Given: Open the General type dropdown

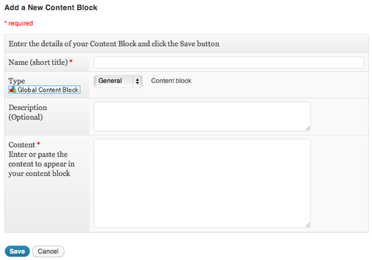Looking at the screenshot, I should [x=118, y=81].
